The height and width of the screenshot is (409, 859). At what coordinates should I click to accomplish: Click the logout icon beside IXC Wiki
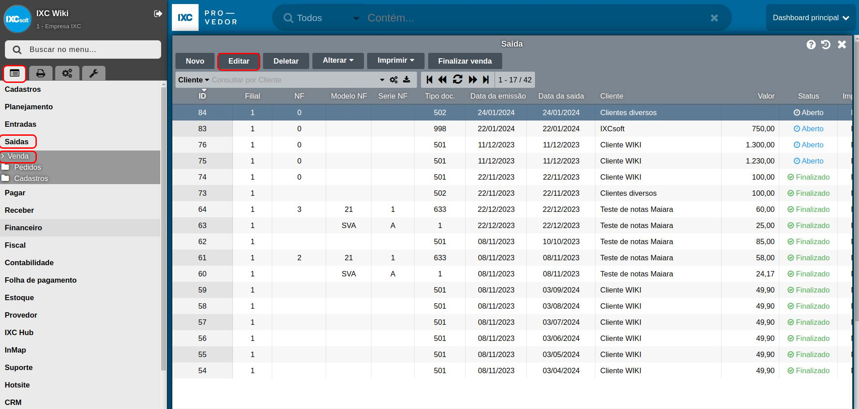(x=158, y=14)
